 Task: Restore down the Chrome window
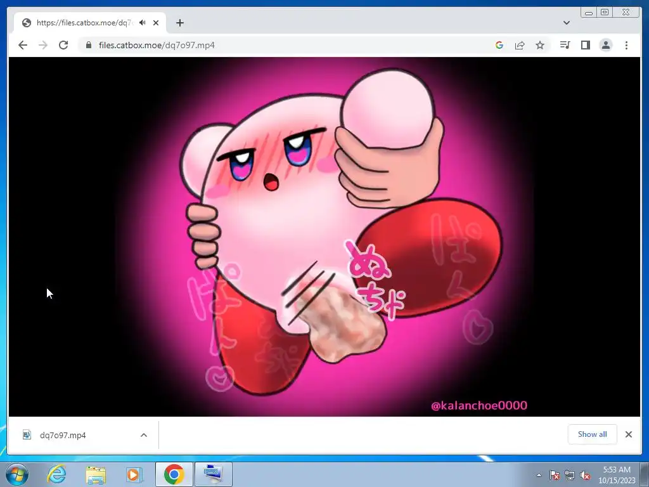click(x=604, y=13)
